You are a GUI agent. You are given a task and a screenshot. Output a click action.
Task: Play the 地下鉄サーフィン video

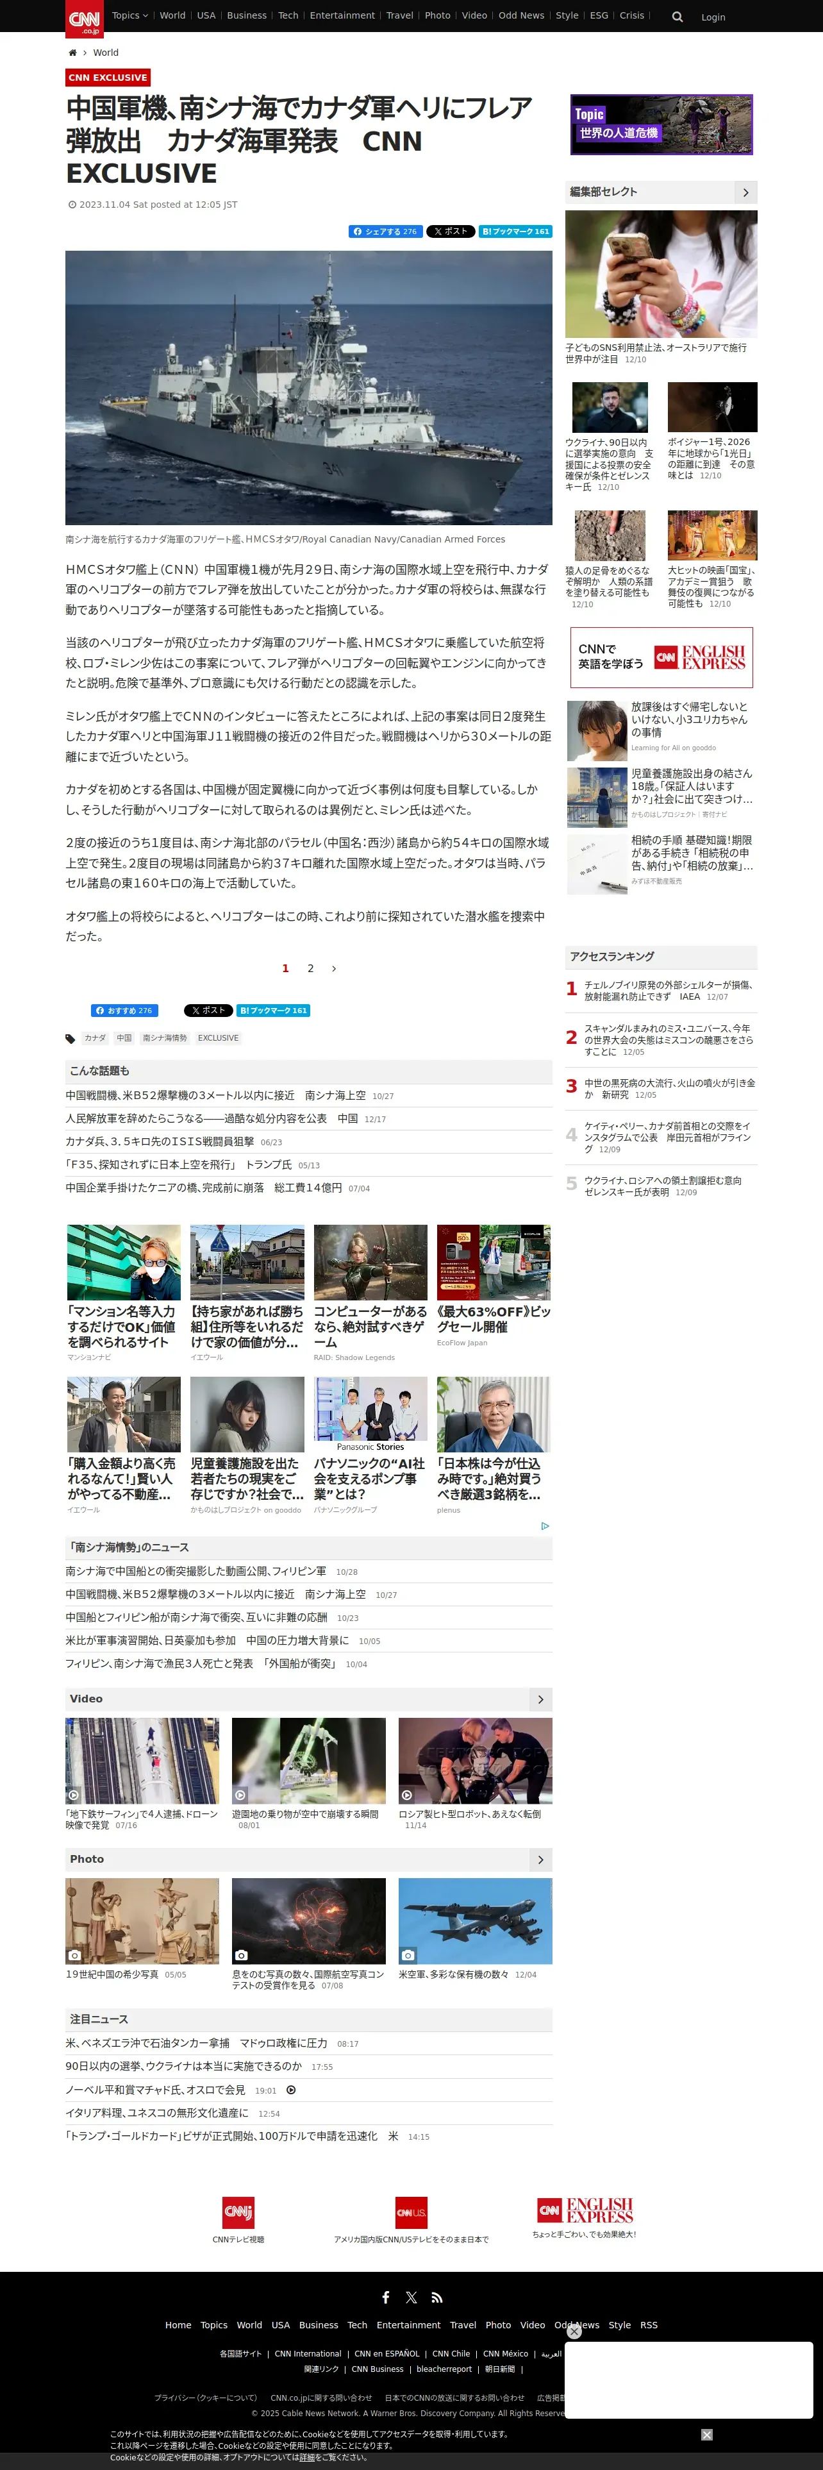pyautogui.click(x=142, y=1761)
